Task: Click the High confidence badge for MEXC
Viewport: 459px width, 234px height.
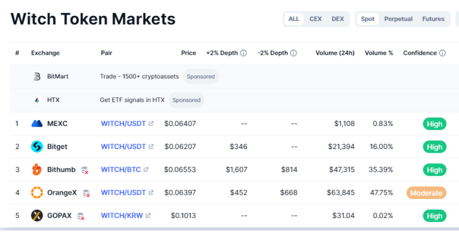Action: coord(435,124)
